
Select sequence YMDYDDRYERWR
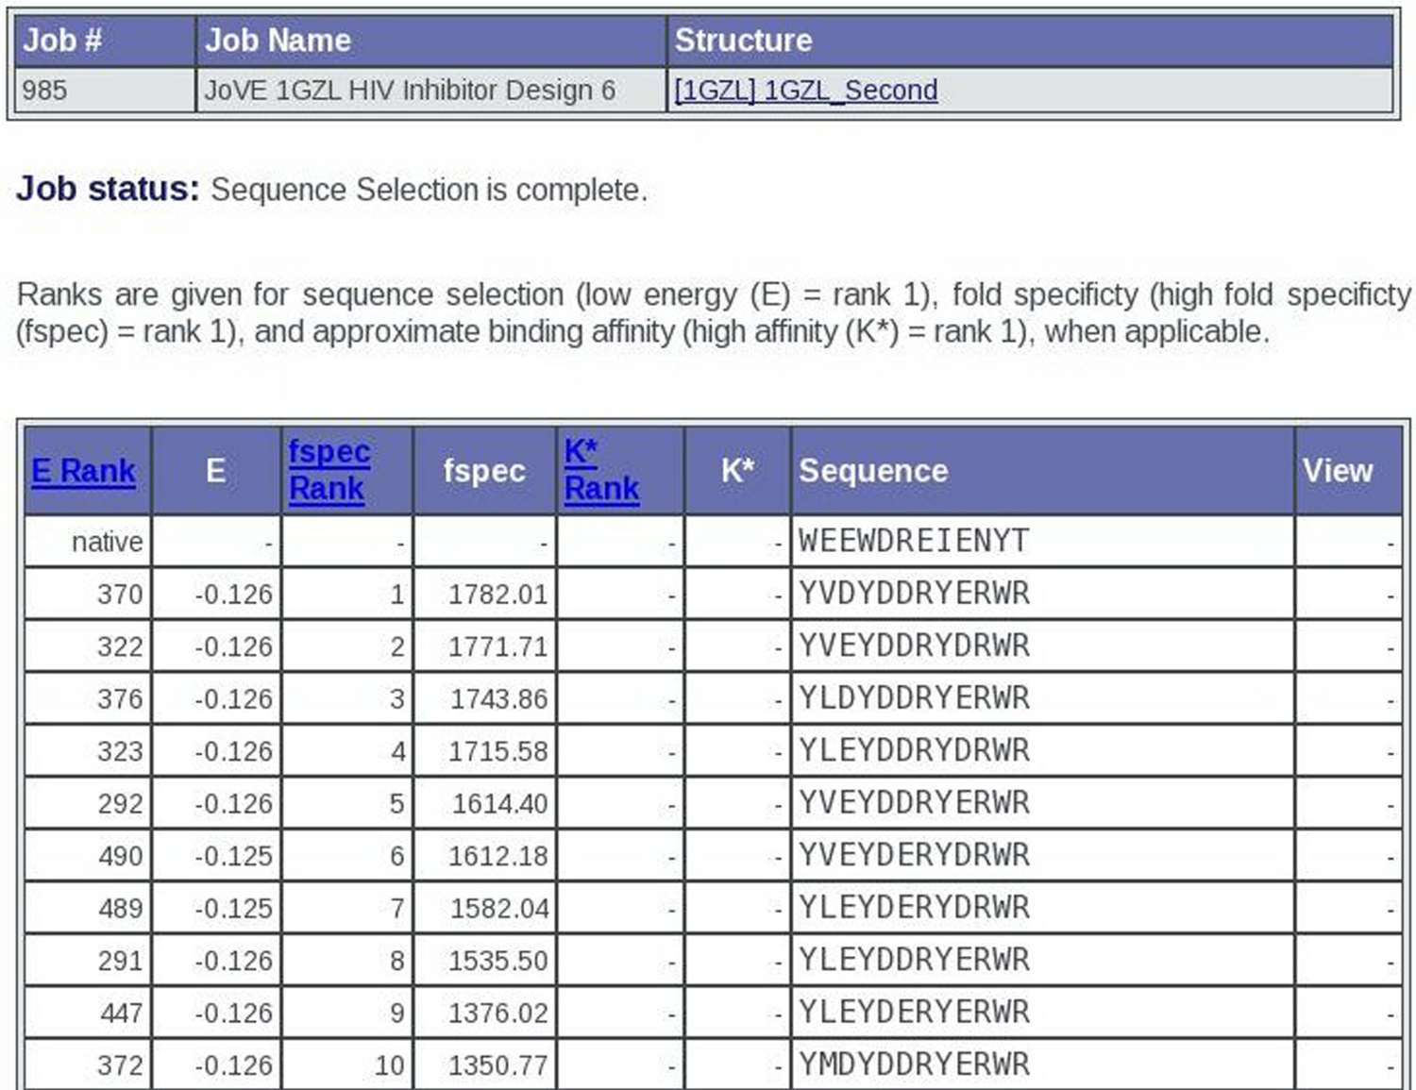[x=914, y=1065]
